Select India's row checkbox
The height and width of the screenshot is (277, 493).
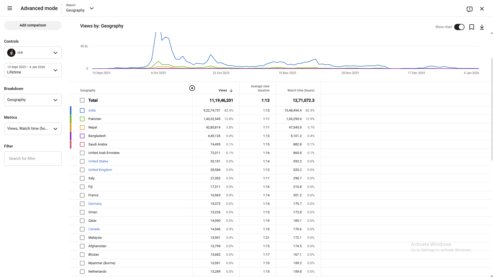tap(82, 110)
